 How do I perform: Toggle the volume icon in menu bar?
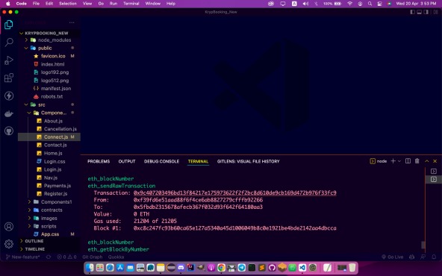[305, 4]
